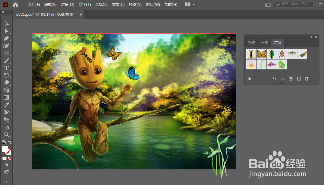Select the green beetle symbol thumbnail
The height and width of the screenshot is (185, 324).
coord(272,54)
